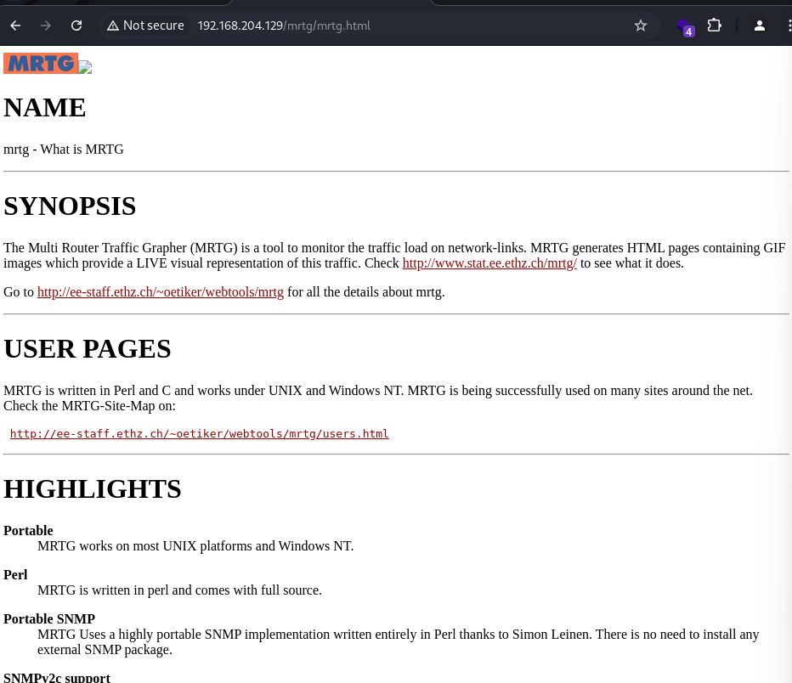Image resolution: width=792 pixels, height=683 pixels.
Task: Click the browser back arrow
Action: tap(15, 25)
